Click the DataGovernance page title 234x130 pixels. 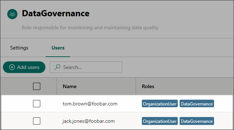pyautogui.click(x=56, y=13)
